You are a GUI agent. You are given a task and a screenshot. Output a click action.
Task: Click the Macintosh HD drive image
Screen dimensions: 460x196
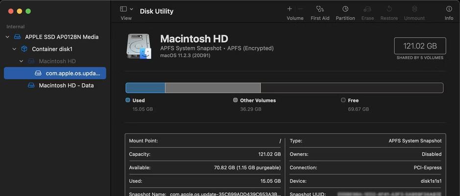coord(139,47)
